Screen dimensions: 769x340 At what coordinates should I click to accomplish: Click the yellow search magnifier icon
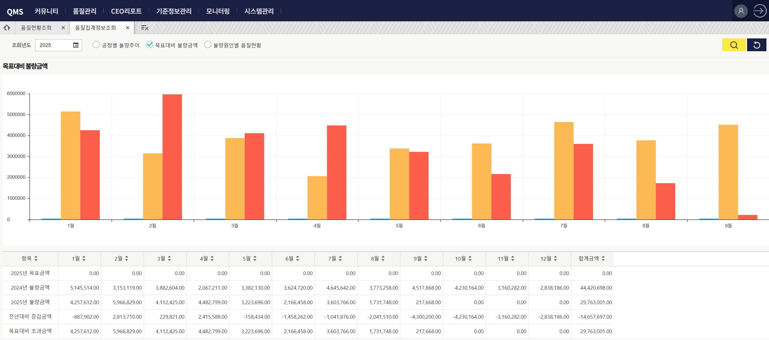tap(734, 45)
